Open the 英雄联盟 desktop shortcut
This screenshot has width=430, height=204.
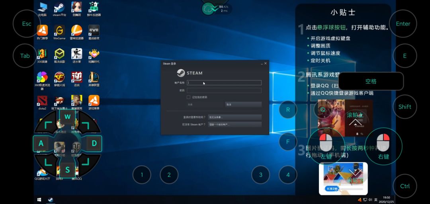(x=94, y=79)
